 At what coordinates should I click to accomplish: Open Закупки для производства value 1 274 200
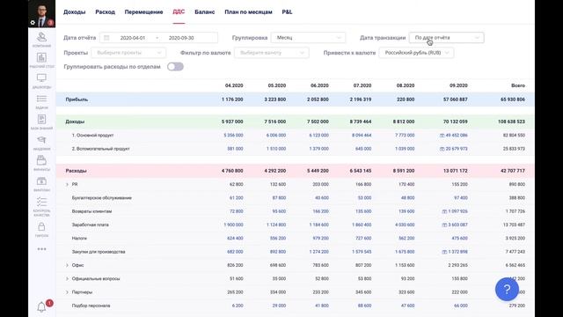318,252
